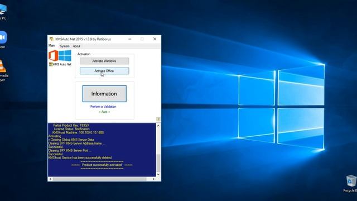Click the Office logo icon
357x201 pixels.
click(54, 56)
